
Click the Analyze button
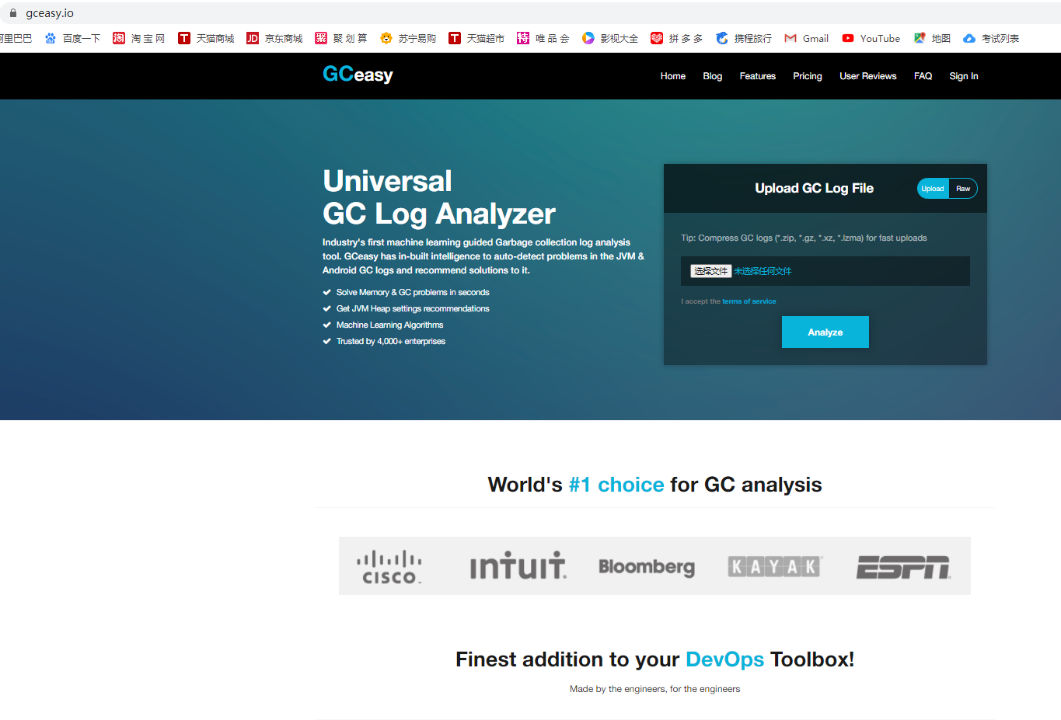tap(825, 332)
